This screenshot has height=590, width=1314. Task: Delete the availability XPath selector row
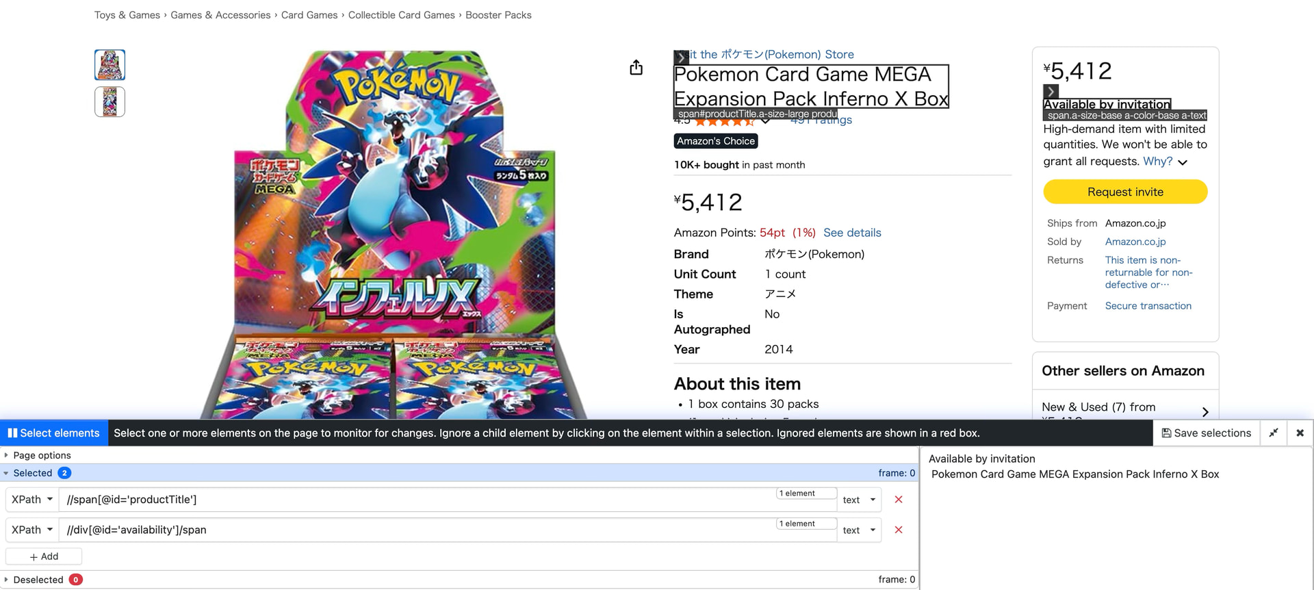point(899,530)
